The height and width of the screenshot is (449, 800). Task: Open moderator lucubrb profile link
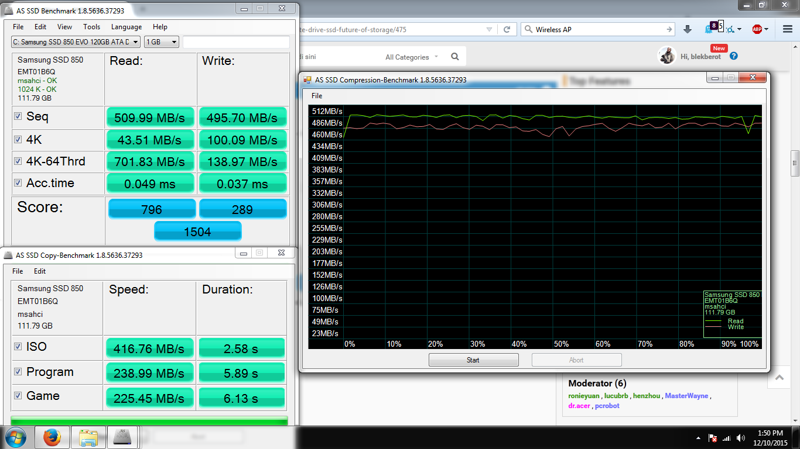click(x=616, y=396)
